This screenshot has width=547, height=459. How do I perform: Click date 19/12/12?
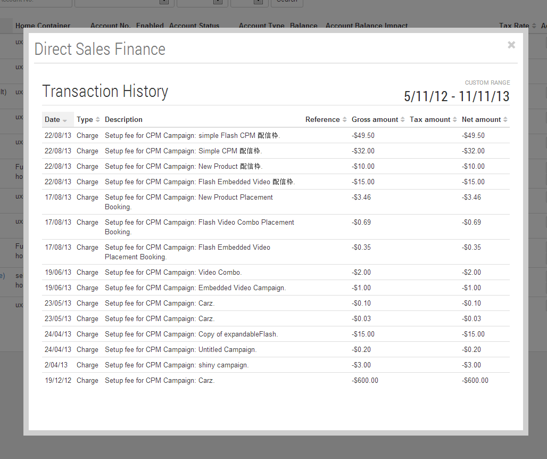click(x=58, y=381)
